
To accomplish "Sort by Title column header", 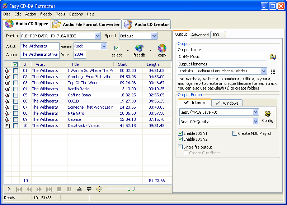I will click(x=90, y=64).
